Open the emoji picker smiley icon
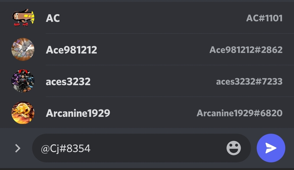The image size is (294, 170). 234,148
